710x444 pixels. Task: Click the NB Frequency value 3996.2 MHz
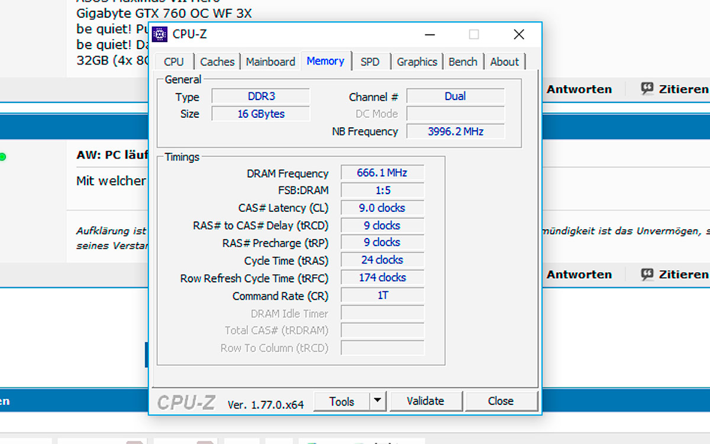[x=456, y=131]
